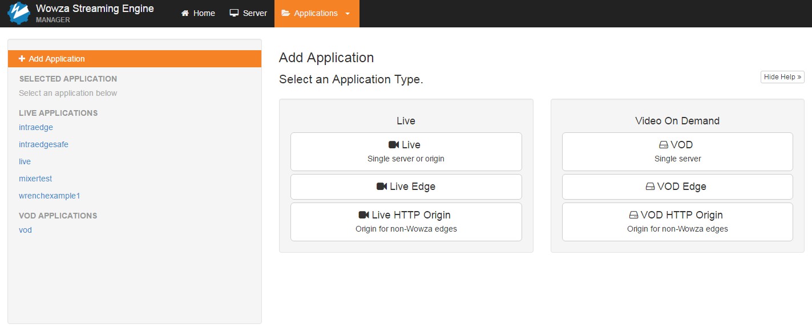Image resolution: width=812 pixels, height=328 pixels.
Task: Open the wrenchexample1 application
Action: pyautogui.click(x=50, y=196)
